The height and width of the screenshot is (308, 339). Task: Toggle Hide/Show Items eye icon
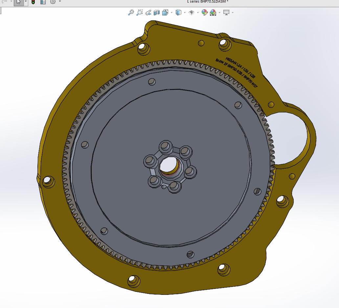[192, 12]
